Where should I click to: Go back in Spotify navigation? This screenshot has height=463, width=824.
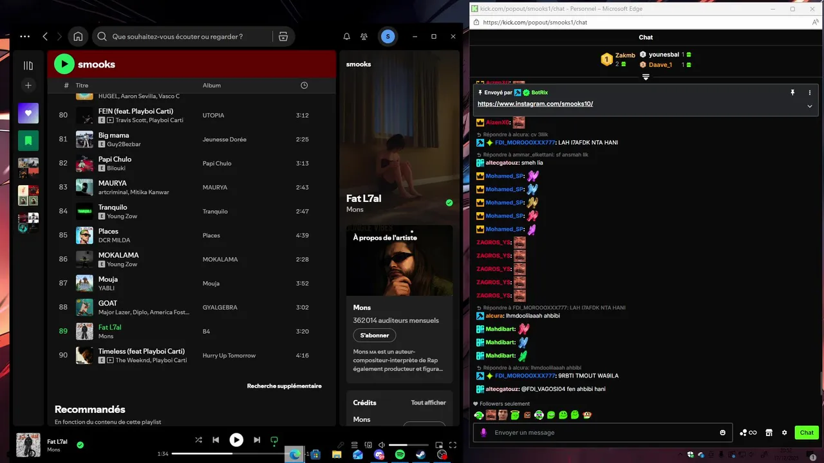click(45, 37)
